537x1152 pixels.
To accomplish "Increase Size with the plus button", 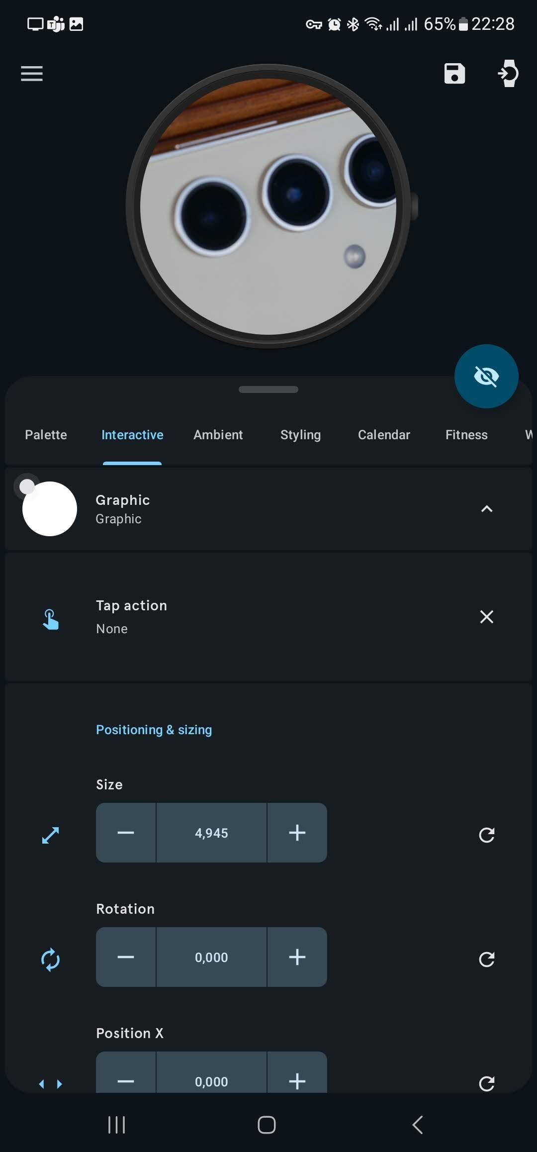I will click(x=297, y=833).
